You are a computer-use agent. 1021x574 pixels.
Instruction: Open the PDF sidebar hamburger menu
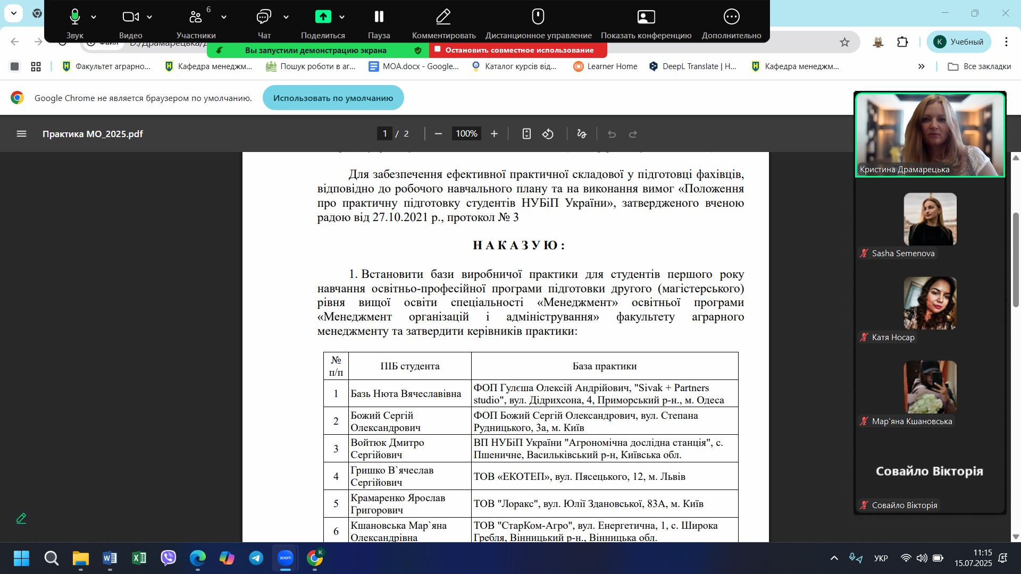(x=21, y=134)
